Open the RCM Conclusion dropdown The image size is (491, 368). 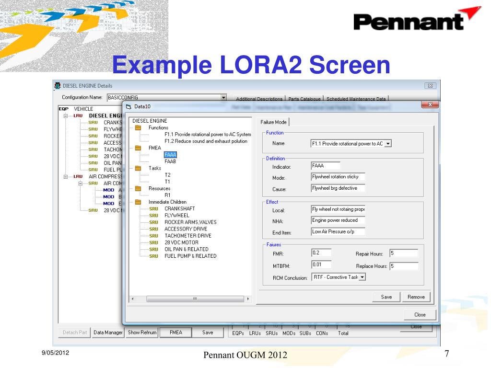click(362, 277)
